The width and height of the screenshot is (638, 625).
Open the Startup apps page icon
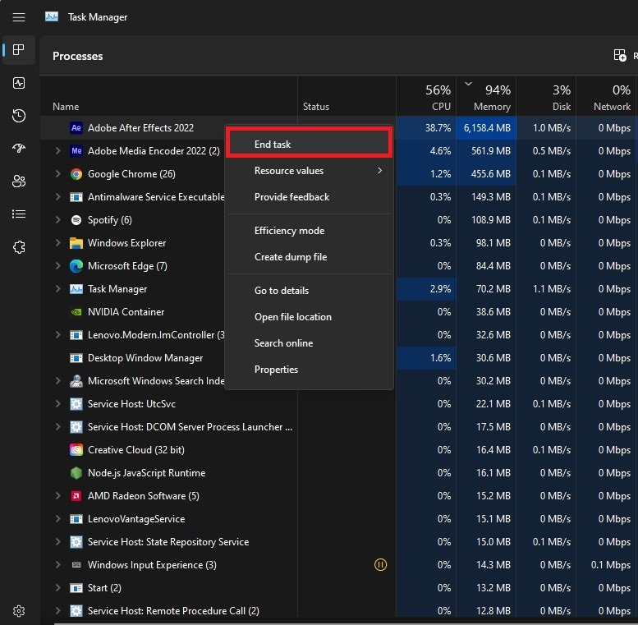(x=19, y=149)
